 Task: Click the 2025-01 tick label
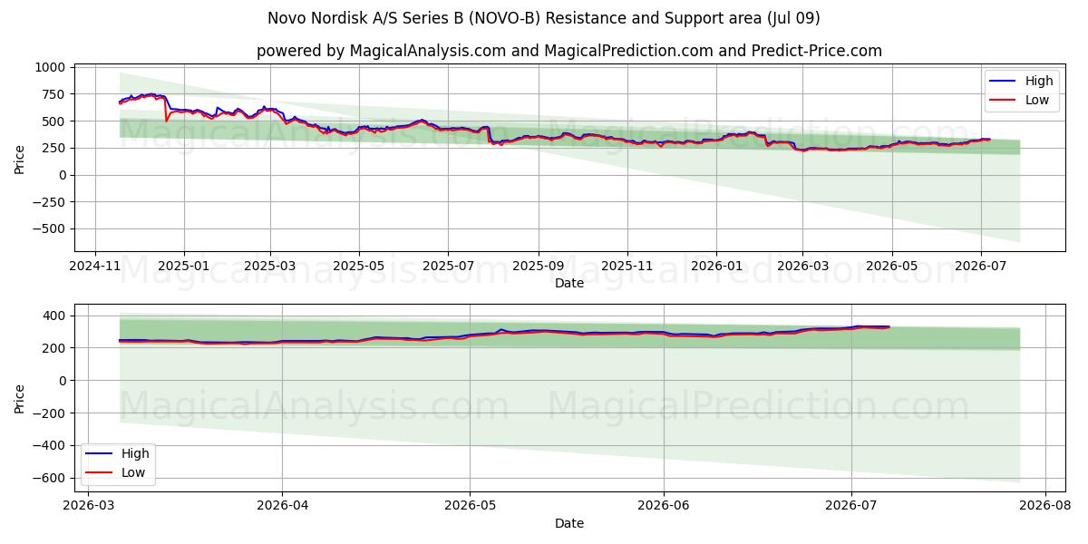[184, 267]
